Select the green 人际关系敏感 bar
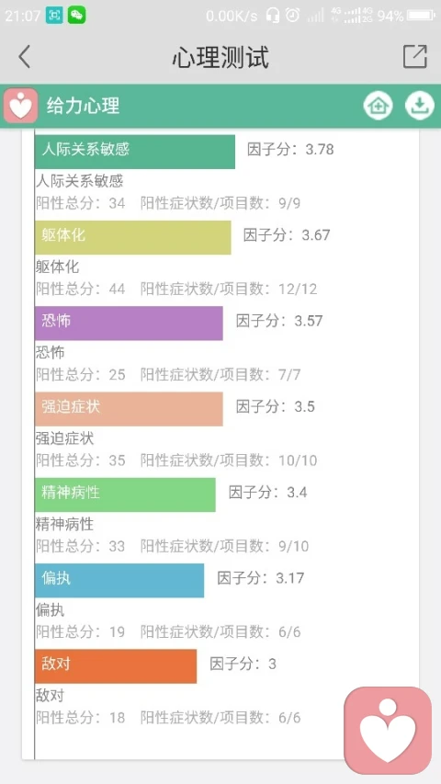 coord(135,152)
